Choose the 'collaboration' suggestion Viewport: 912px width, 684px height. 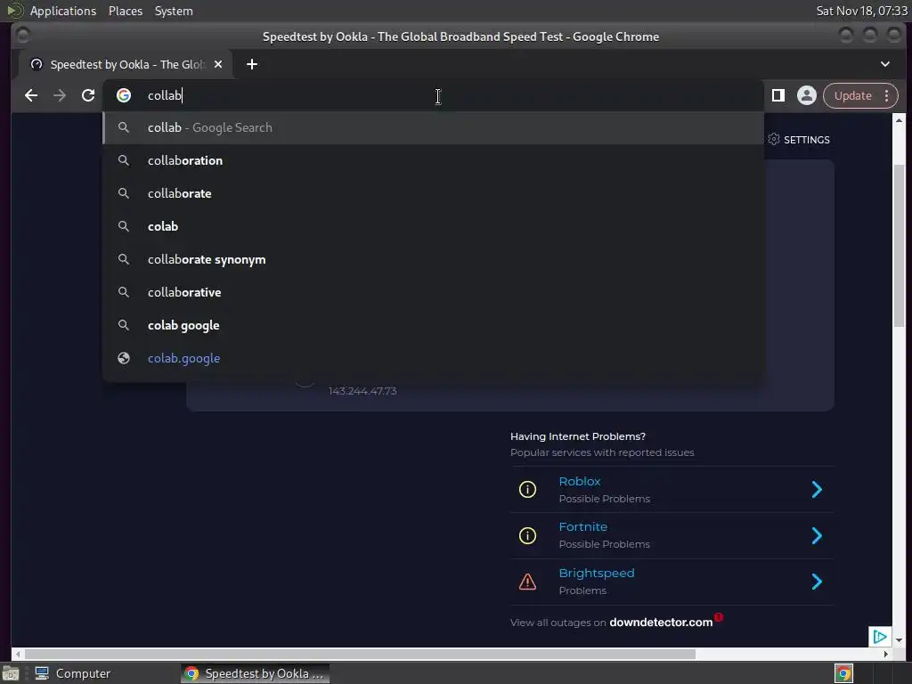434,160
